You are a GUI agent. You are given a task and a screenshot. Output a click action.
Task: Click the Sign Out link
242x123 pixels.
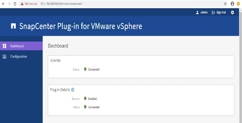click(x=221, y=13)
